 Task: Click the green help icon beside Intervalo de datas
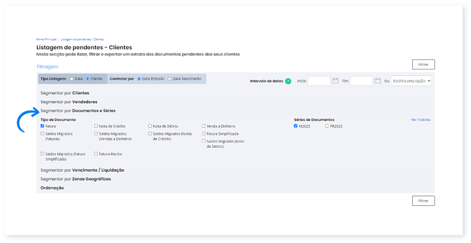pyautogui.click(x=288, y=81)
